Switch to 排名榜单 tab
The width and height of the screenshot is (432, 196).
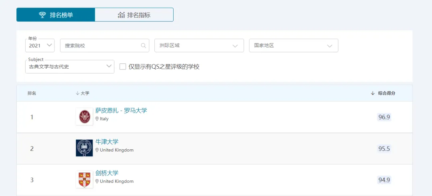pos(56,15)
